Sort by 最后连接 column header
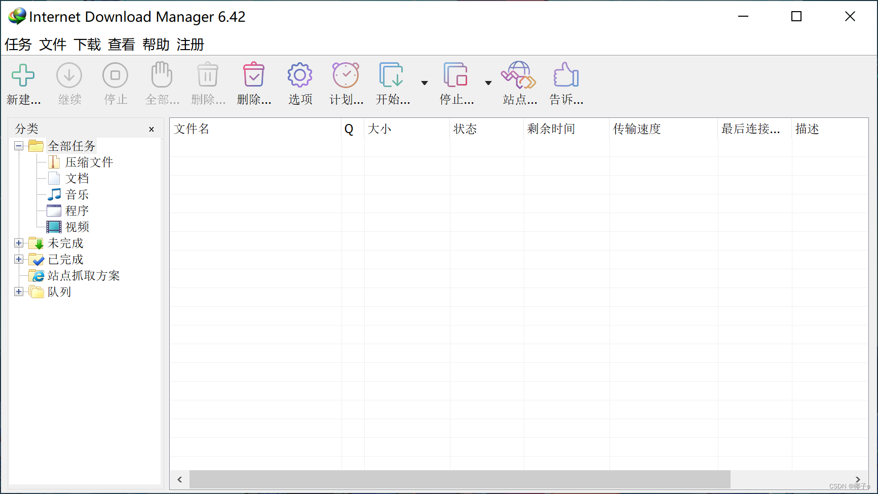 (x=754, y=129)
